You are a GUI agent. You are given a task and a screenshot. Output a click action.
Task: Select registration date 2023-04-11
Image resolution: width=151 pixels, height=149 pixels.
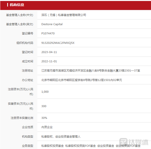tap(49, 52)
